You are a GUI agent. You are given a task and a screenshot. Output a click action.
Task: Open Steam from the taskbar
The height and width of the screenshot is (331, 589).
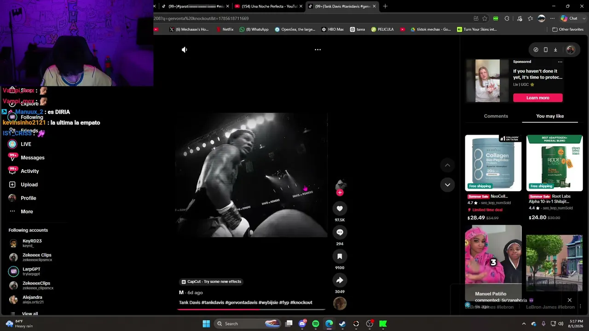coord(342,324)
